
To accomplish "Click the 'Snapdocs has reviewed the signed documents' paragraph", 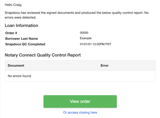I will 77,15.
